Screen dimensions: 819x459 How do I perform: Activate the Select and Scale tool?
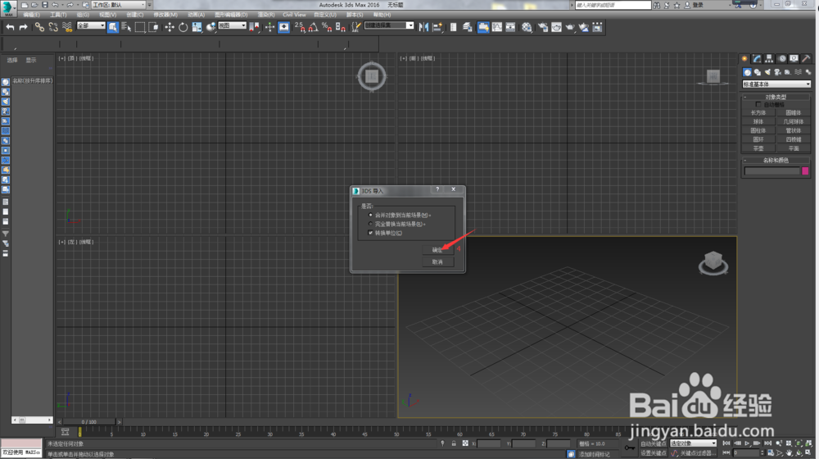pos(197,27)
